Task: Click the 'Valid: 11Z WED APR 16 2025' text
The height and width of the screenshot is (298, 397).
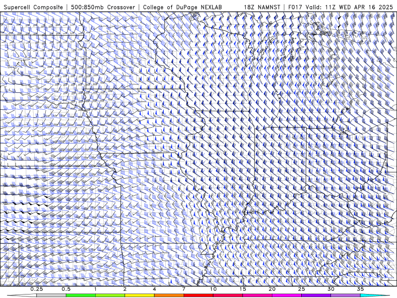Action: tap(349, 7)
